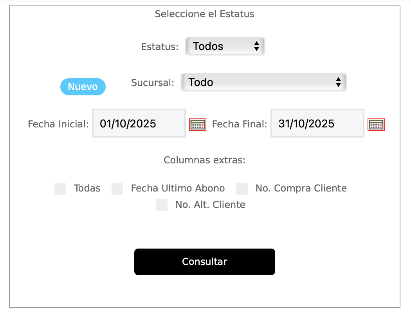The width and height of the screenshot is (411, 315).
Task: Click into the Fecha Final date field
Action: [x=317, y=123]
